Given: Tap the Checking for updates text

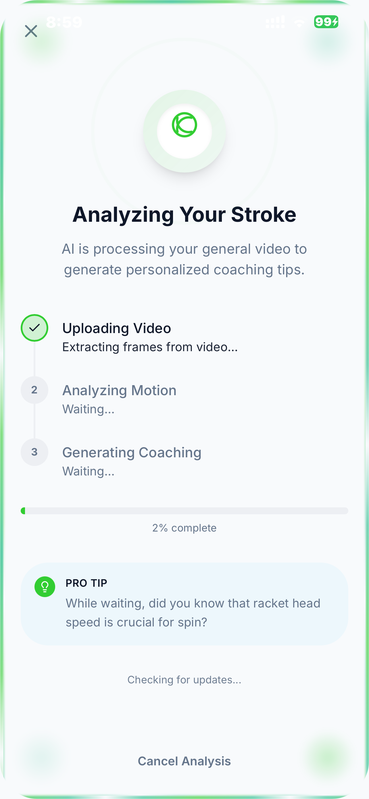Looking at the screenshot, I should coord(184,680).
